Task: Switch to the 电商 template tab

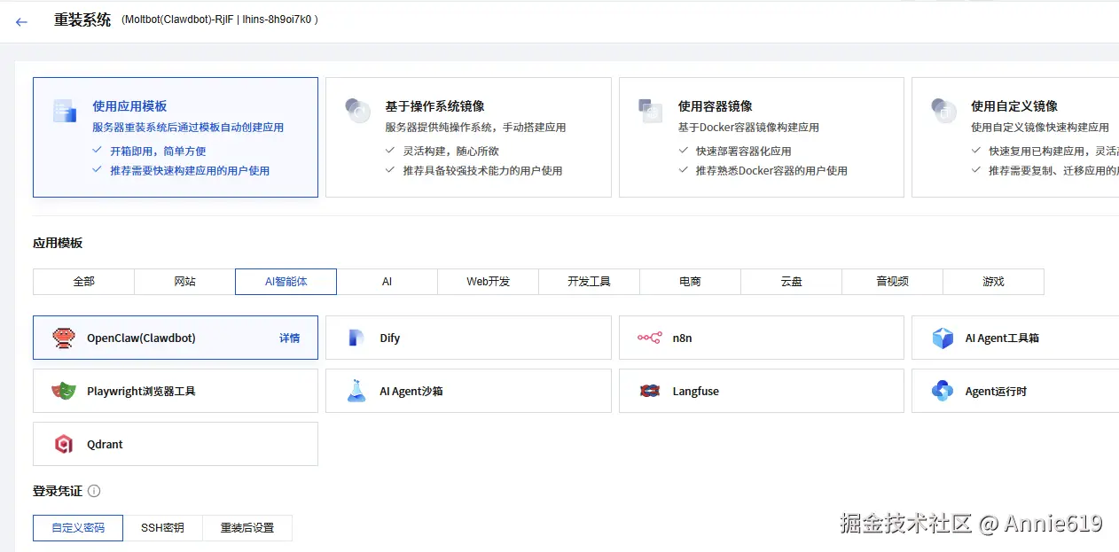Action: (690, 281)
